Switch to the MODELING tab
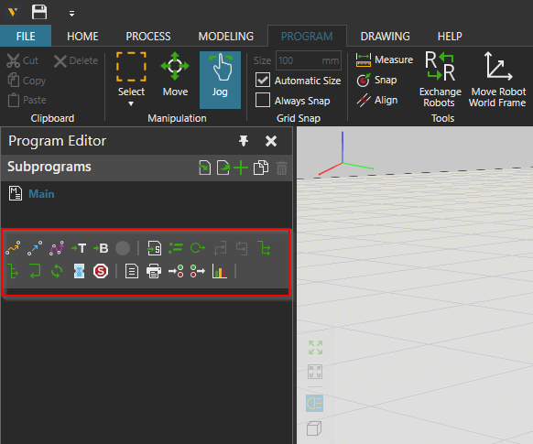 226,37
